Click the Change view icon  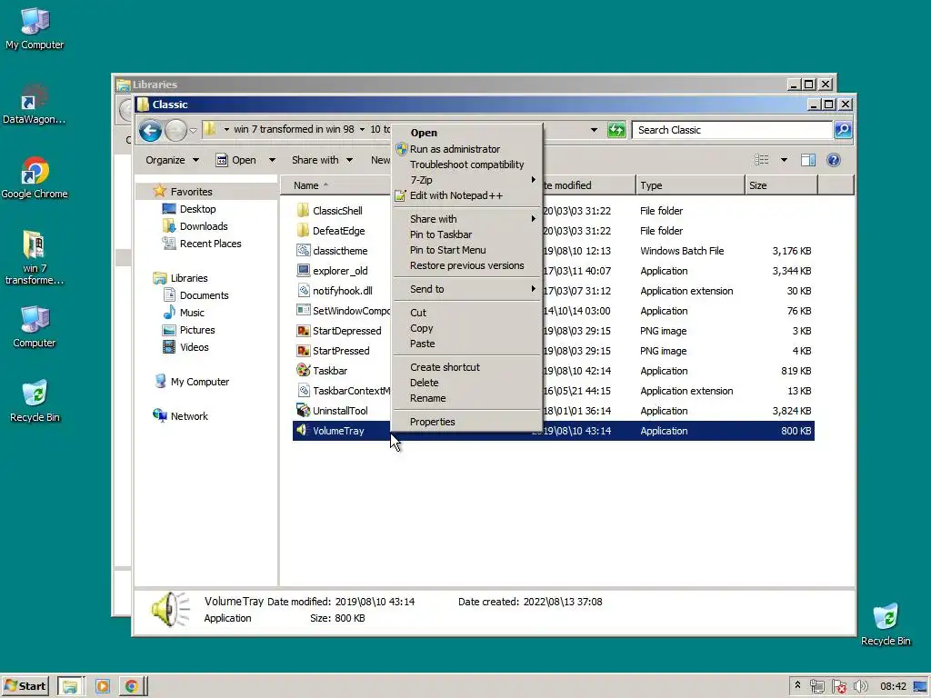[x=761, y=160]
